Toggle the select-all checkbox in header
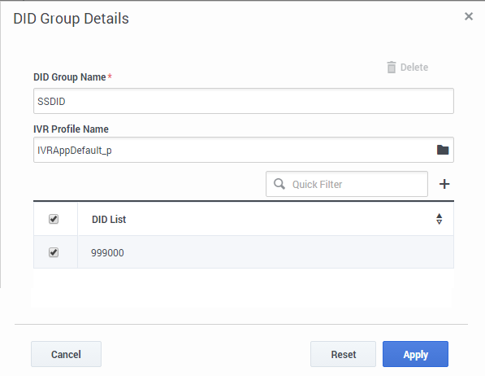 click(54, 219)
